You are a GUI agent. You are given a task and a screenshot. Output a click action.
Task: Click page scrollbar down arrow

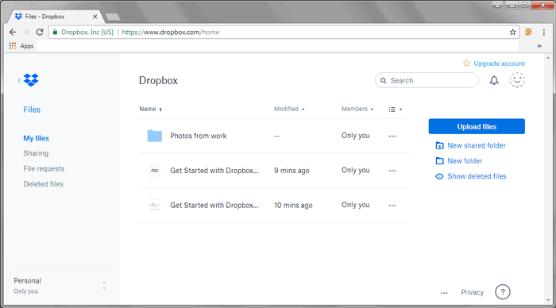pos(548,301)
